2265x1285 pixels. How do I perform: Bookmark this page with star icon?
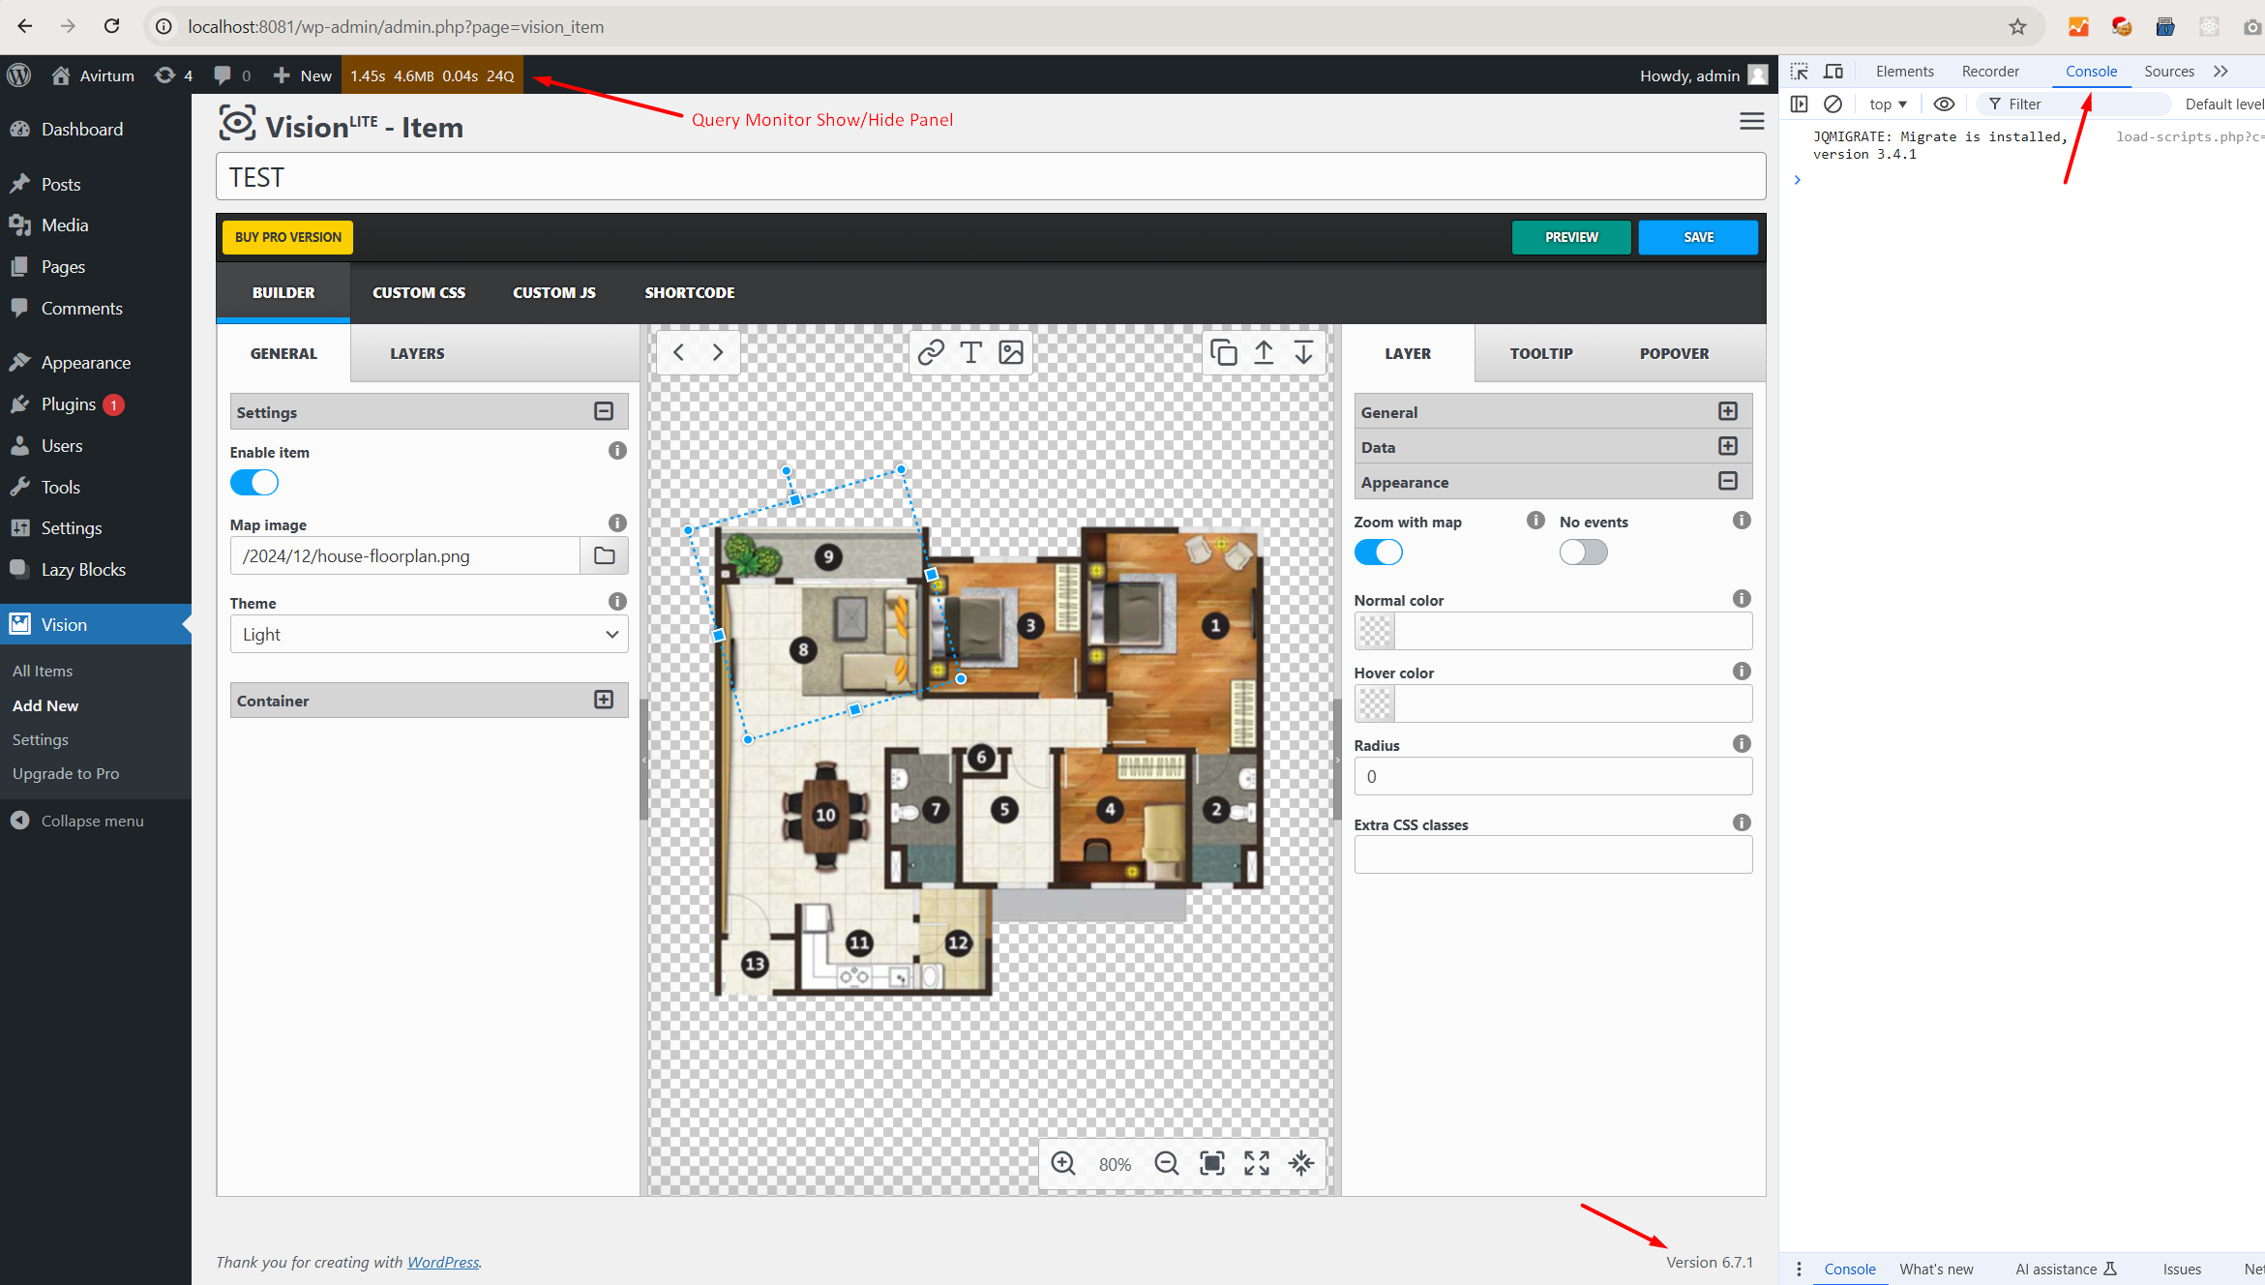pyautogui.click(x=2017, y=27)
